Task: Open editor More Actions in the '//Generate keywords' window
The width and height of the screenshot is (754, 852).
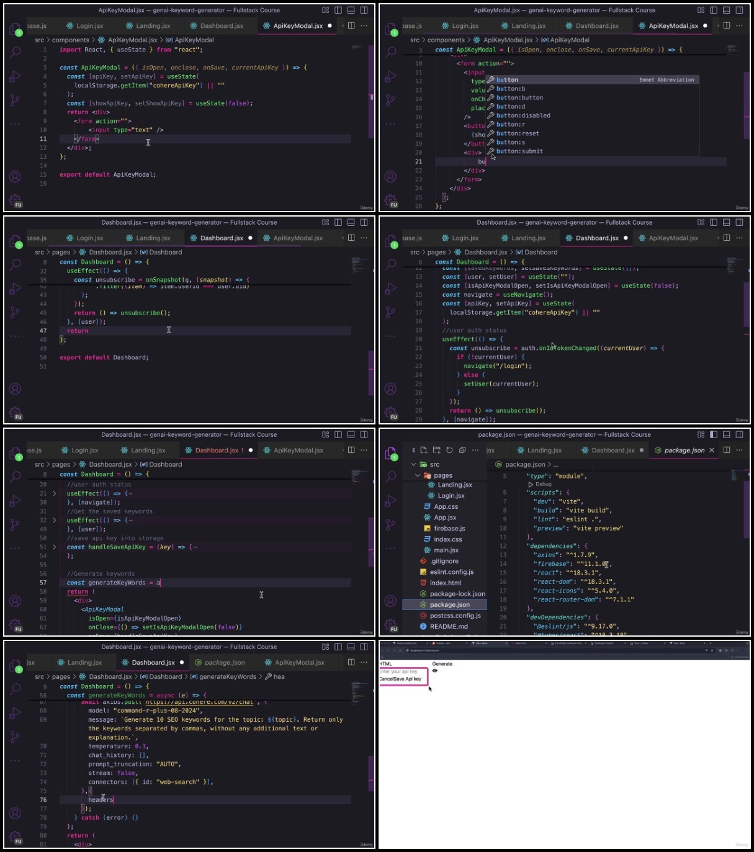Action: point(364,450)
